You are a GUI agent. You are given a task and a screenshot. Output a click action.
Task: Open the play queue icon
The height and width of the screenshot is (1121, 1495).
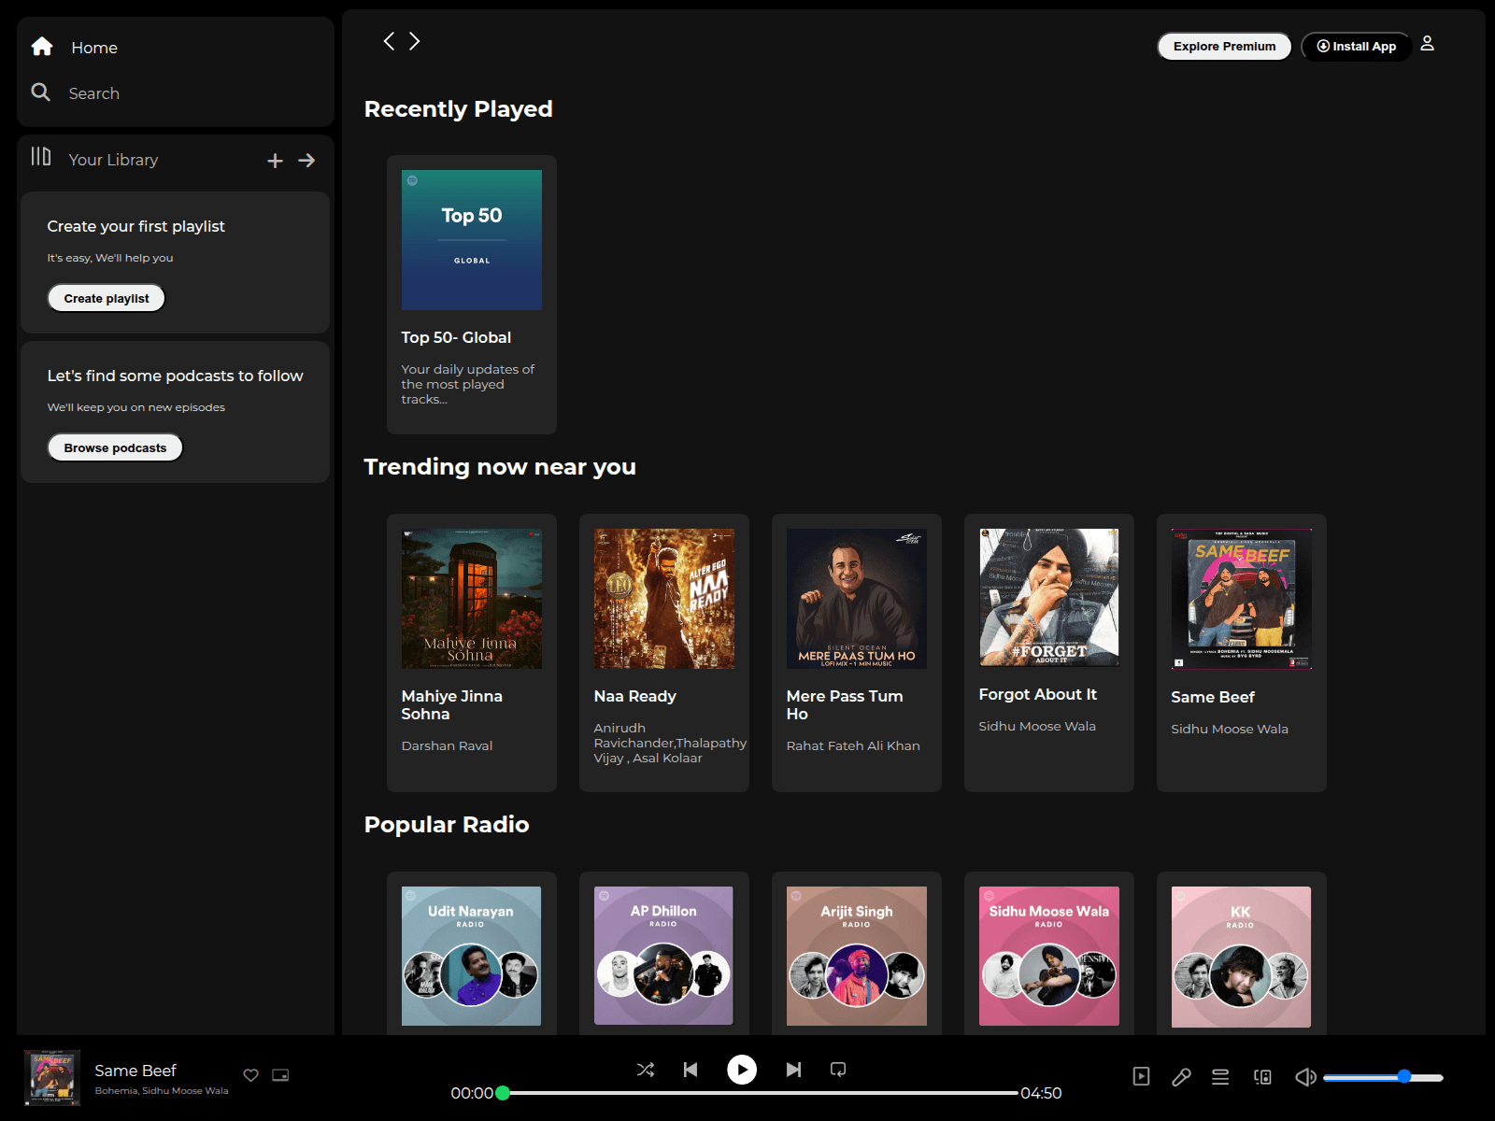1220,1077
